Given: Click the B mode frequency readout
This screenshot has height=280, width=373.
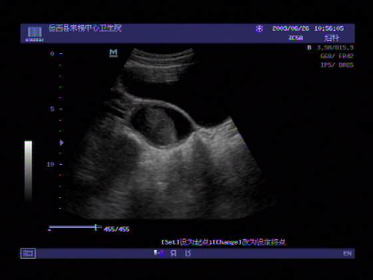Looking at the screenshot, I should point(330,48).
